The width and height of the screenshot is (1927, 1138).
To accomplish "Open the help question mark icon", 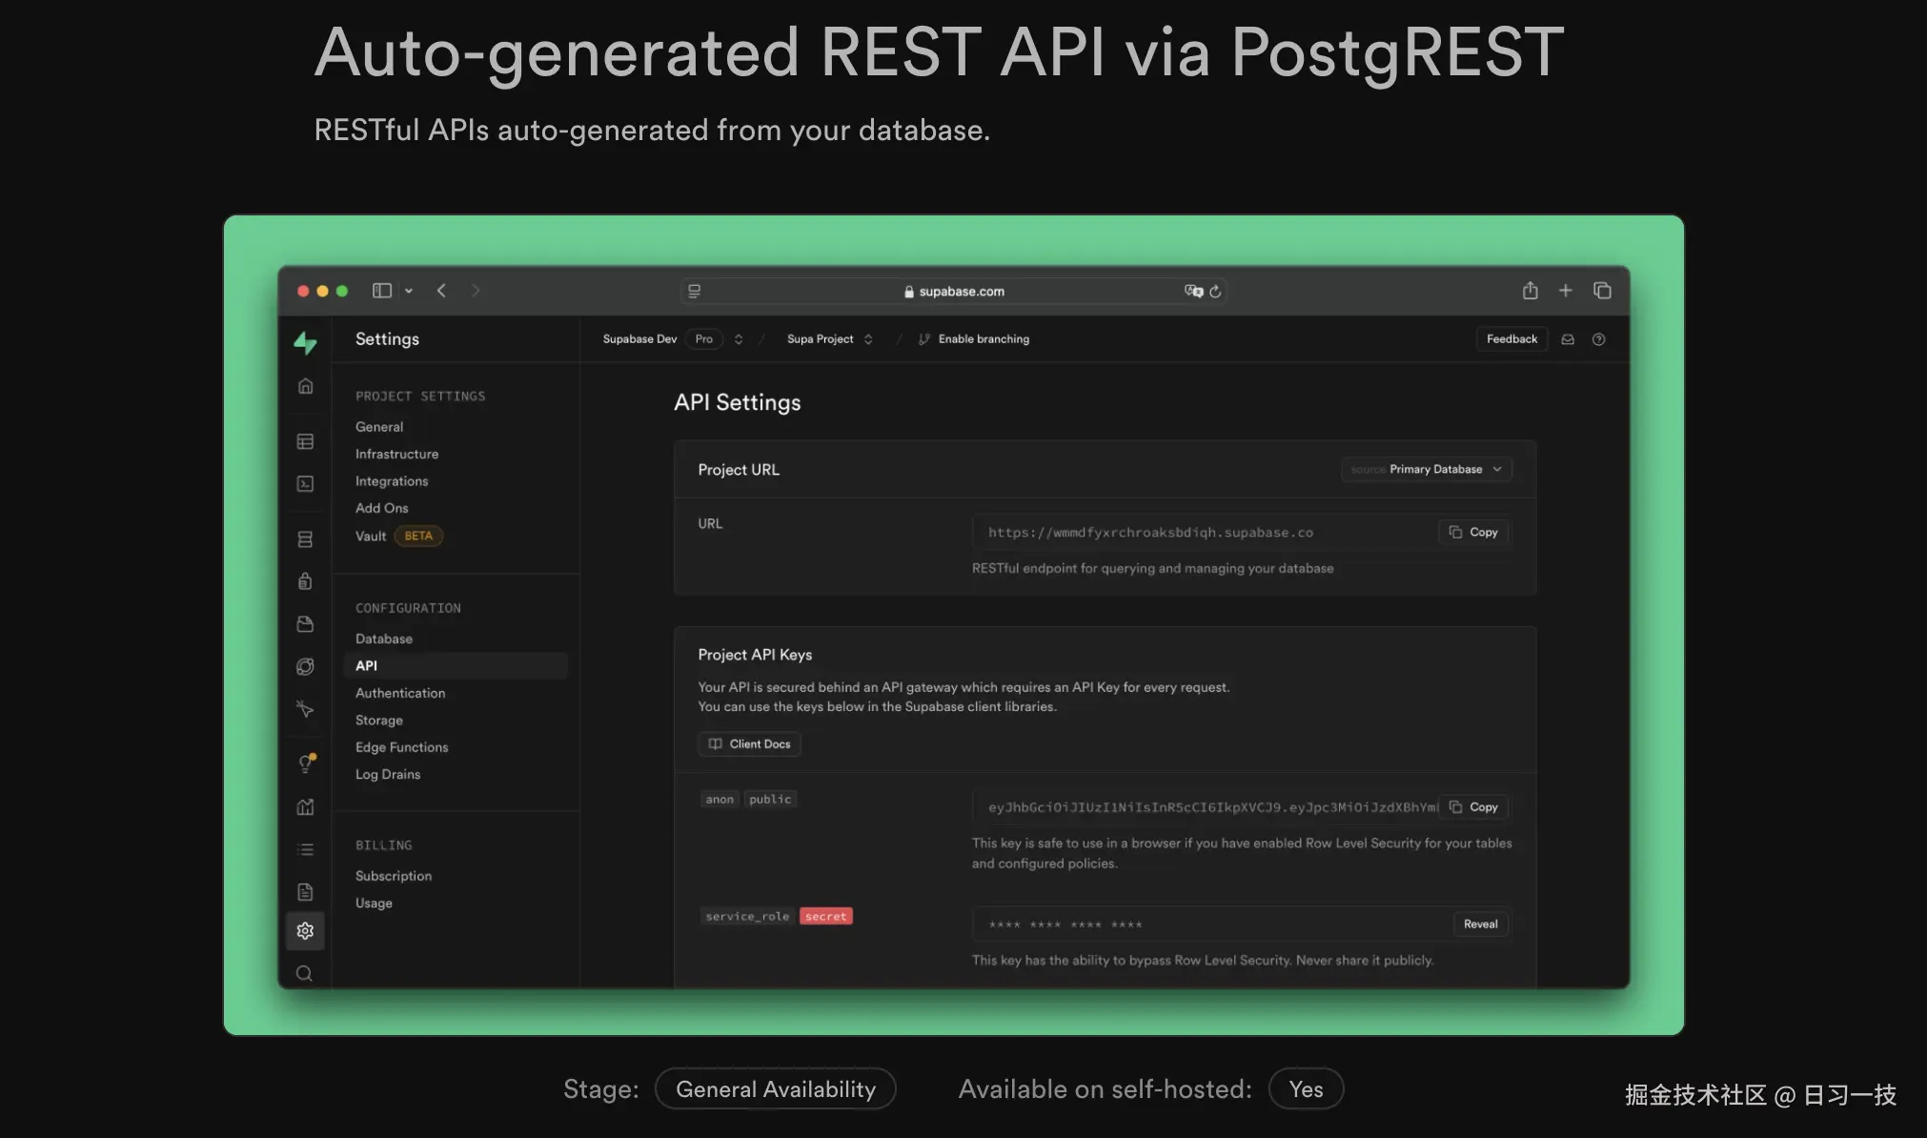I will coord(1599,339).
